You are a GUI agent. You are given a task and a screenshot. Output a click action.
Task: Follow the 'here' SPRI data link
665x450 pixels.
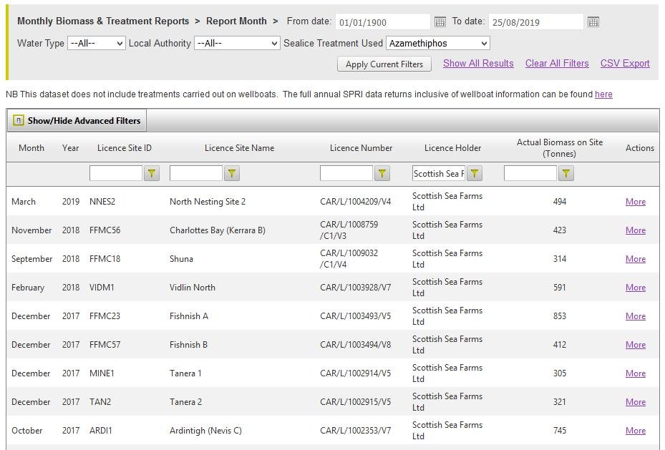tap(603, 94)
